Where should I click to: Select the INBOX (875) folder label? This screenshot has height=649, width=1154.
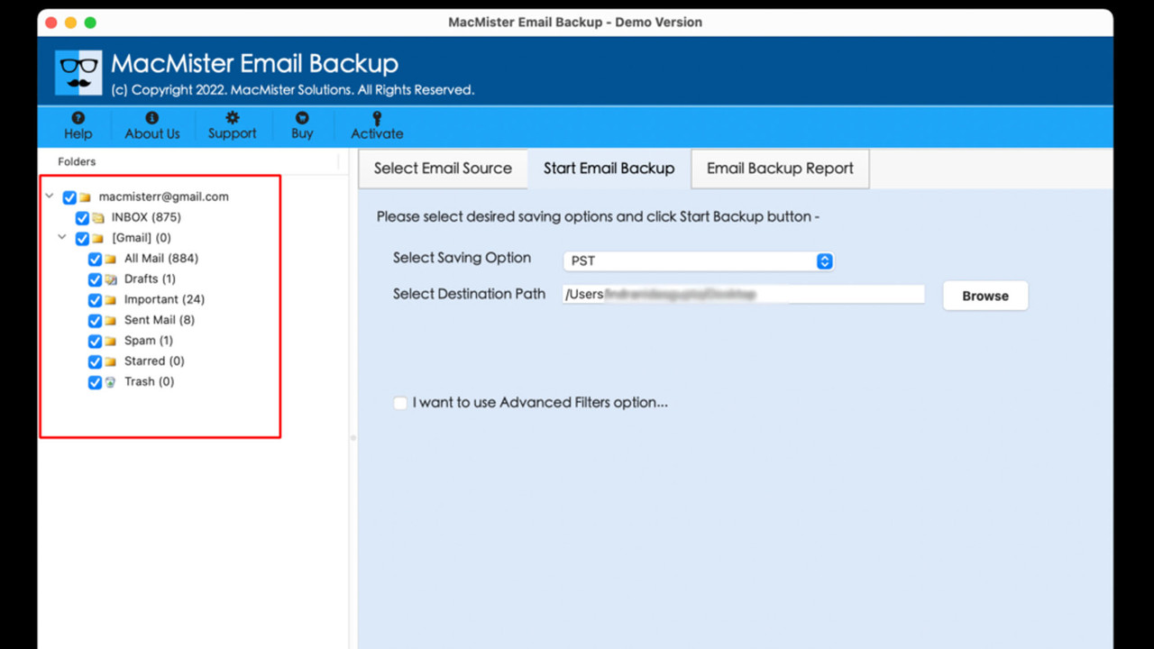point(146,217)
